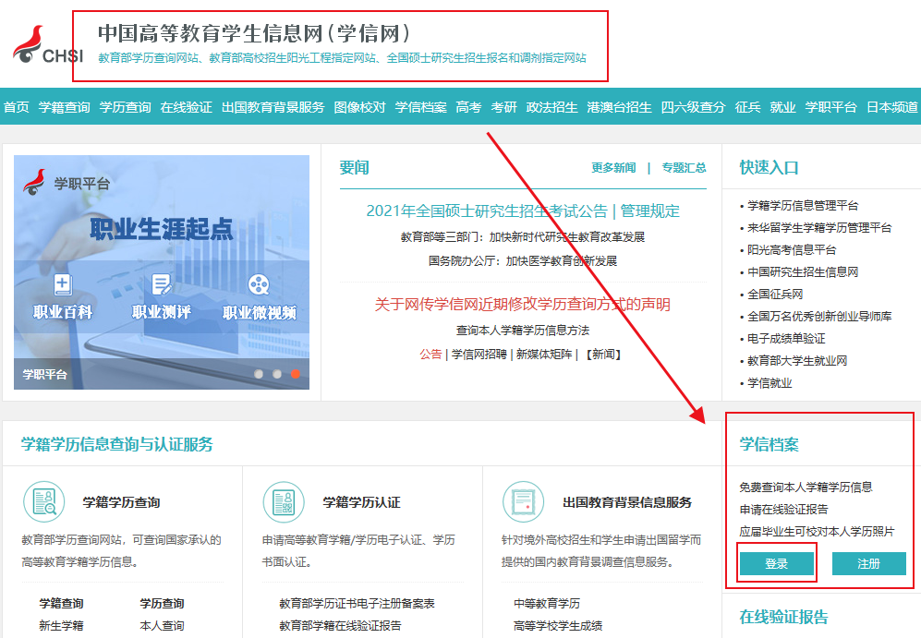This screenshot has height=638, width=921.
Task: Select the first carousel dot on banner
Action: point(259,374)
